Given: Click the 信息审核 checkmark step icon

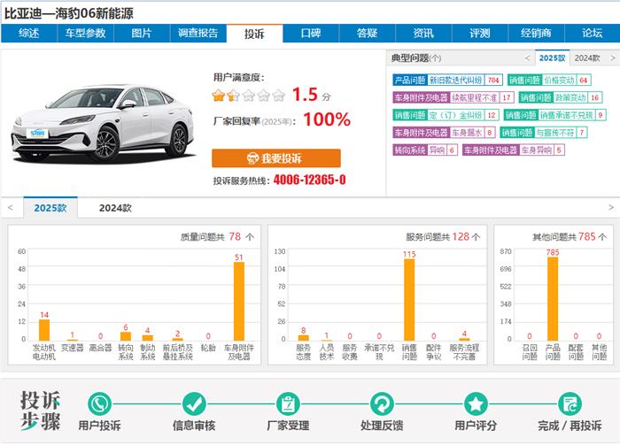Looking at the screenshot, I should [x=194, y=404].
